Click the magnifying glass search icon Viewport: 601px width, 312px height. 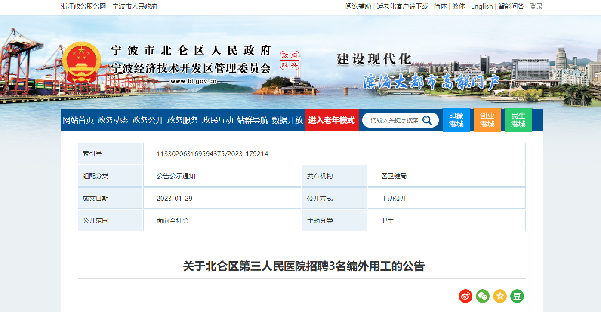pos(427,120)
